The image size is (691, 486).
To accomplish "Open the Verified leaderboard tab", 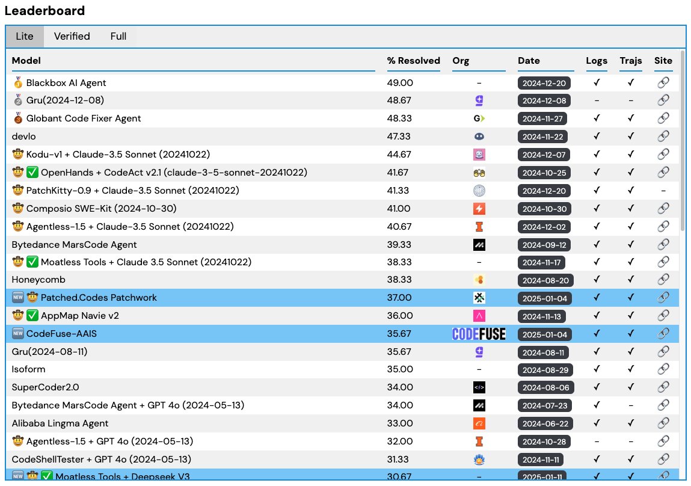I will click(72, 36).
